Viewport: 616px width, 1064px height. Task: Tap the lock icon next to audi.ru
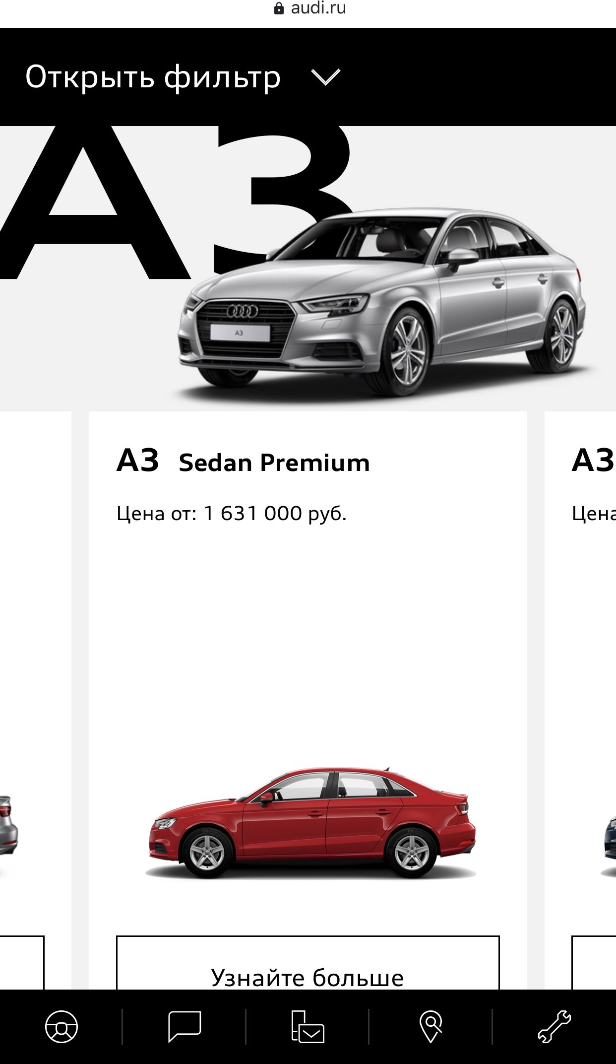[x=279, y=8]
